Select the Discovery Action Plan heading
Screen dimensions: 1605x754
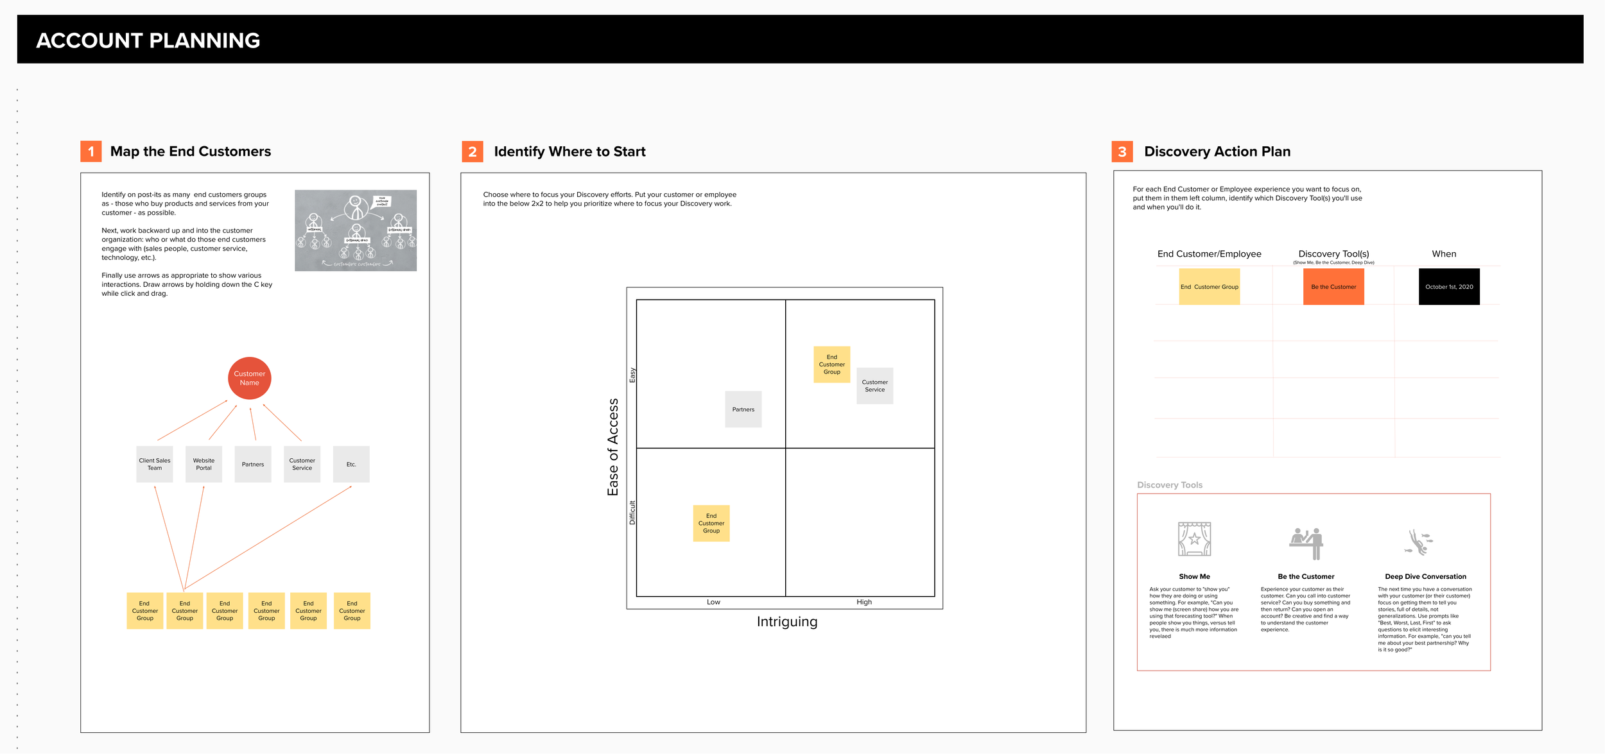[x=1217, y=151]
